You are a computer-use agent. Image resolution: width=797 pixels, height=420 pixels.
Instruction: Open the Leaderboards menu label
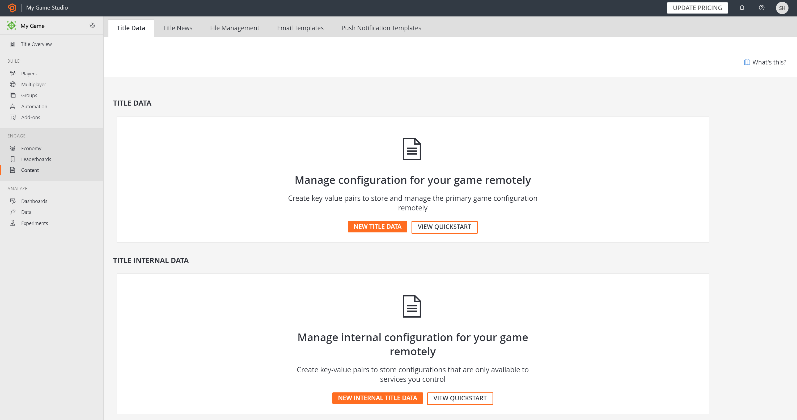36,159
